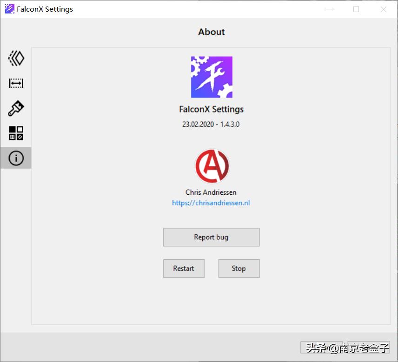Click the FalconX Settings name under the logo
Image resolution: width=398 pixels, height=362 pixels.
click(211, 109)
